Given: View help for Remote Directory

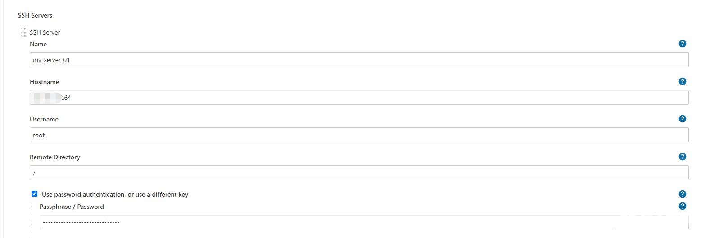Looking at the screenshot, I should [682, 157].
